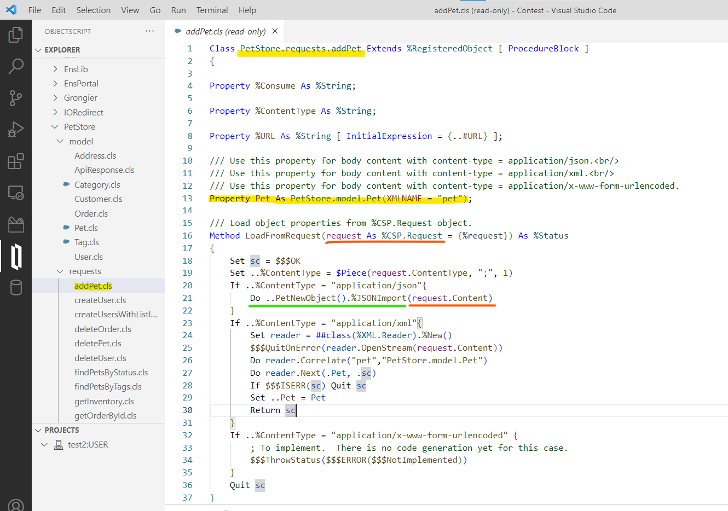Viewport: 728px width, 511px height.
Task: Open Remote Explorer view icon
Action: (x=16, y=193)
